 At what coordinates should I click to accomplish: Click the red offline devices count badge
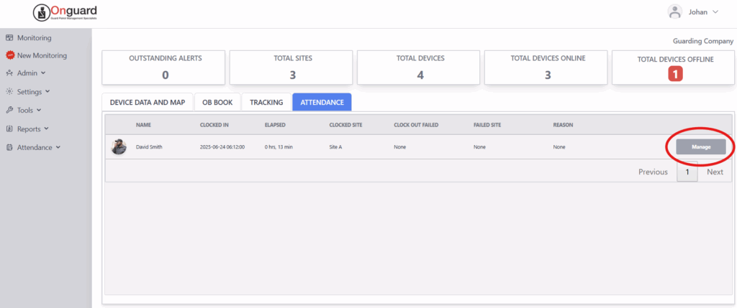coord(675,74)
